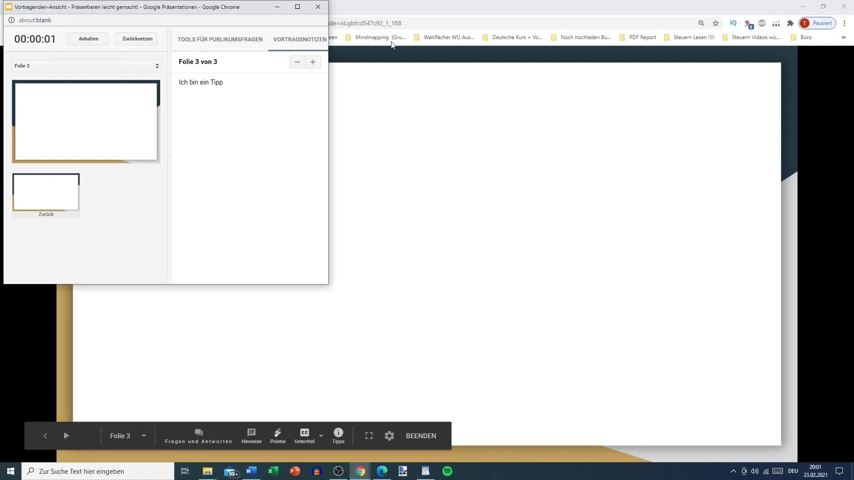Open Wahlfächer WU Aus... bookmark folder
The width and height of the screenshot is (854, 480).
coord(444,37)
